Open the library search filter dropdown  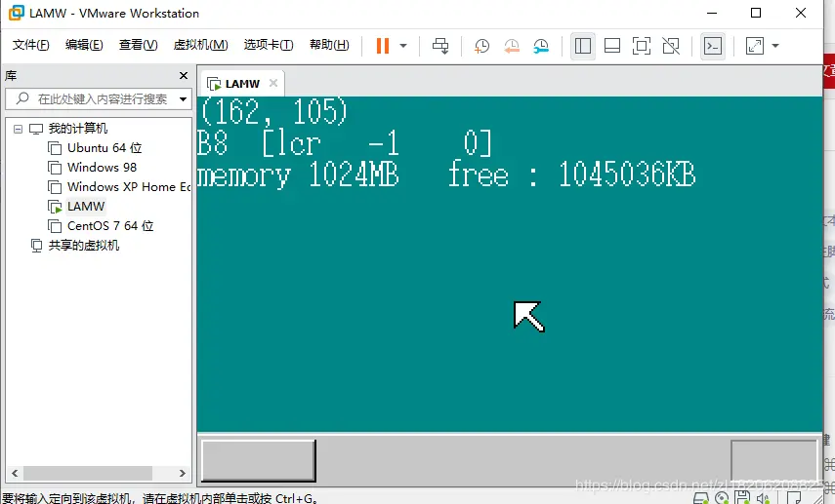click(x=183, y=98)
